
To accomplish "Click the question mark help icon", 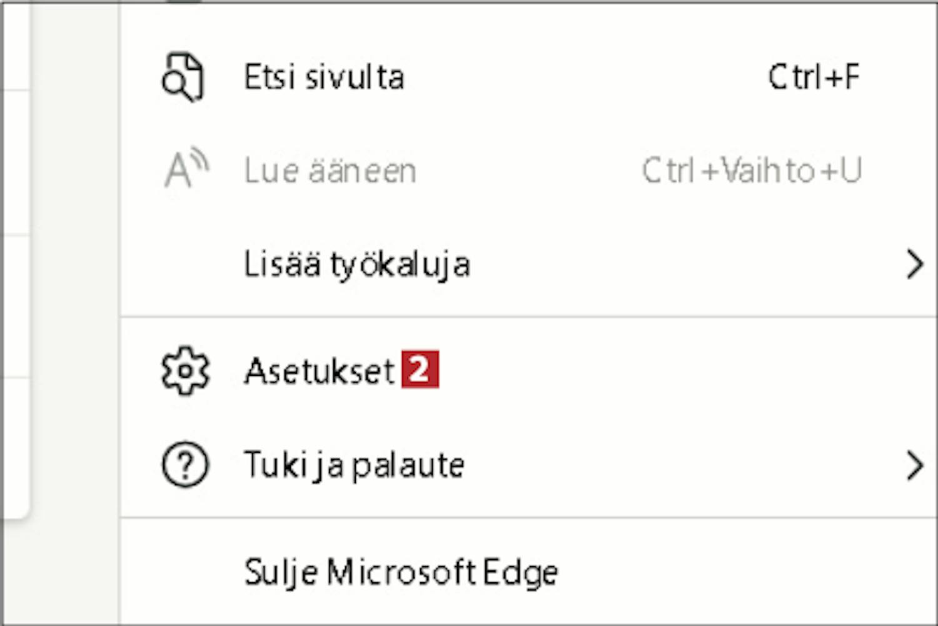I will click(185, 465).
